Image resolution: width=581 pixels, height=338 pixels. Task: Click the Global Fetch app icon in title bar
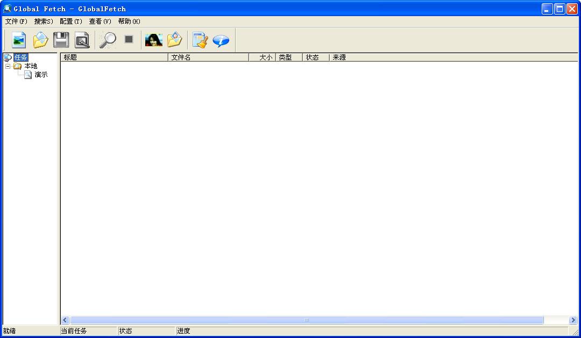point(7,9)
